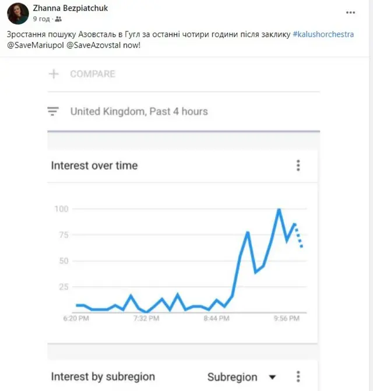Click the Interest over time heading

[x=94, y=165]
